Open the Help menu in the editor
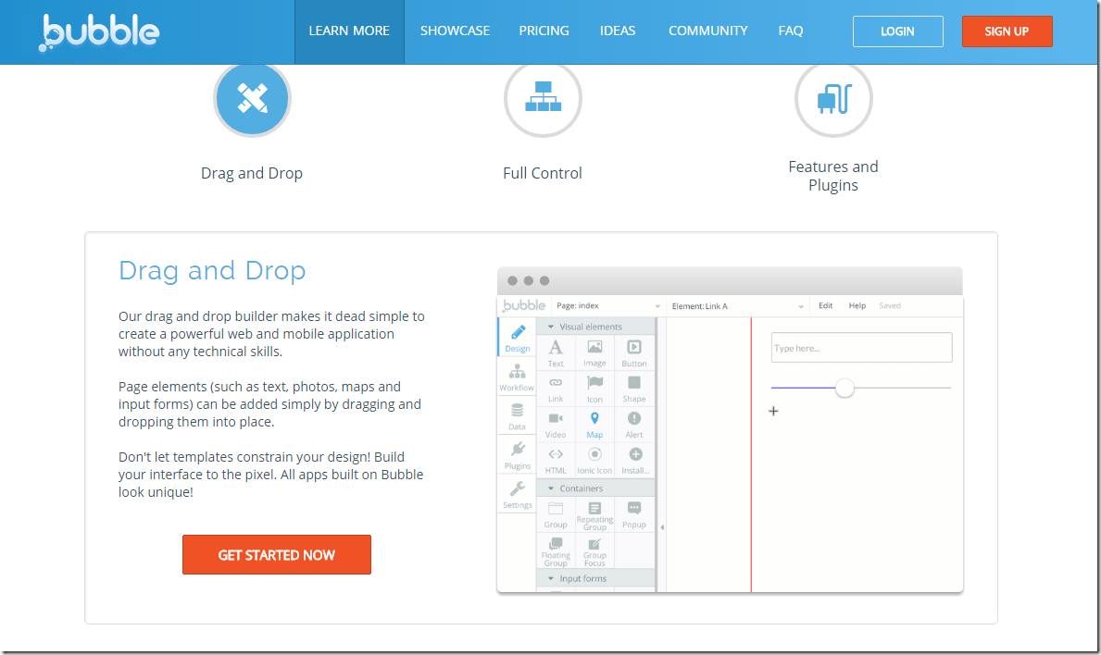This screenshot has height=655, width=1101. [857, 306]
